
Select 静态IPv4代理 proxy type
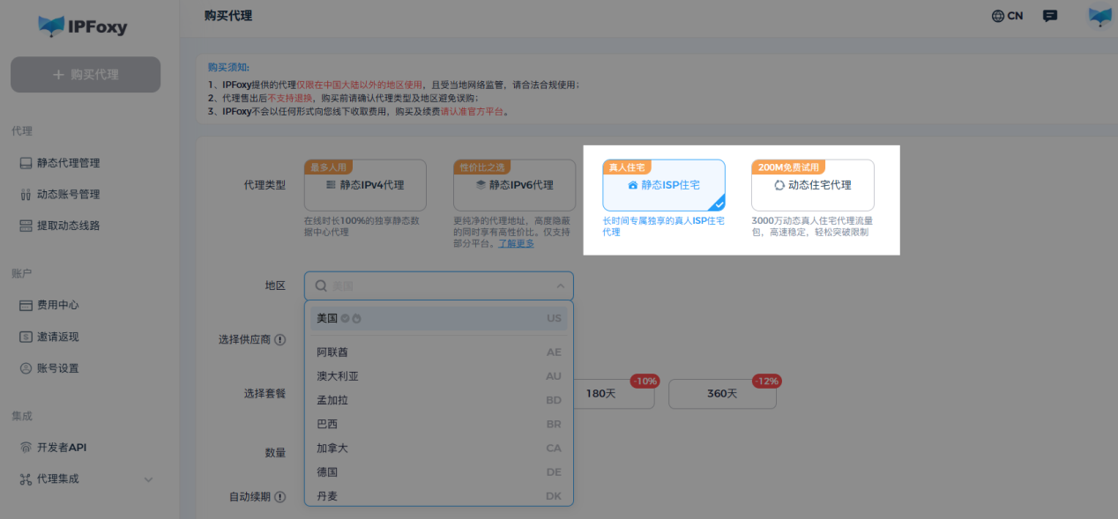365,185
